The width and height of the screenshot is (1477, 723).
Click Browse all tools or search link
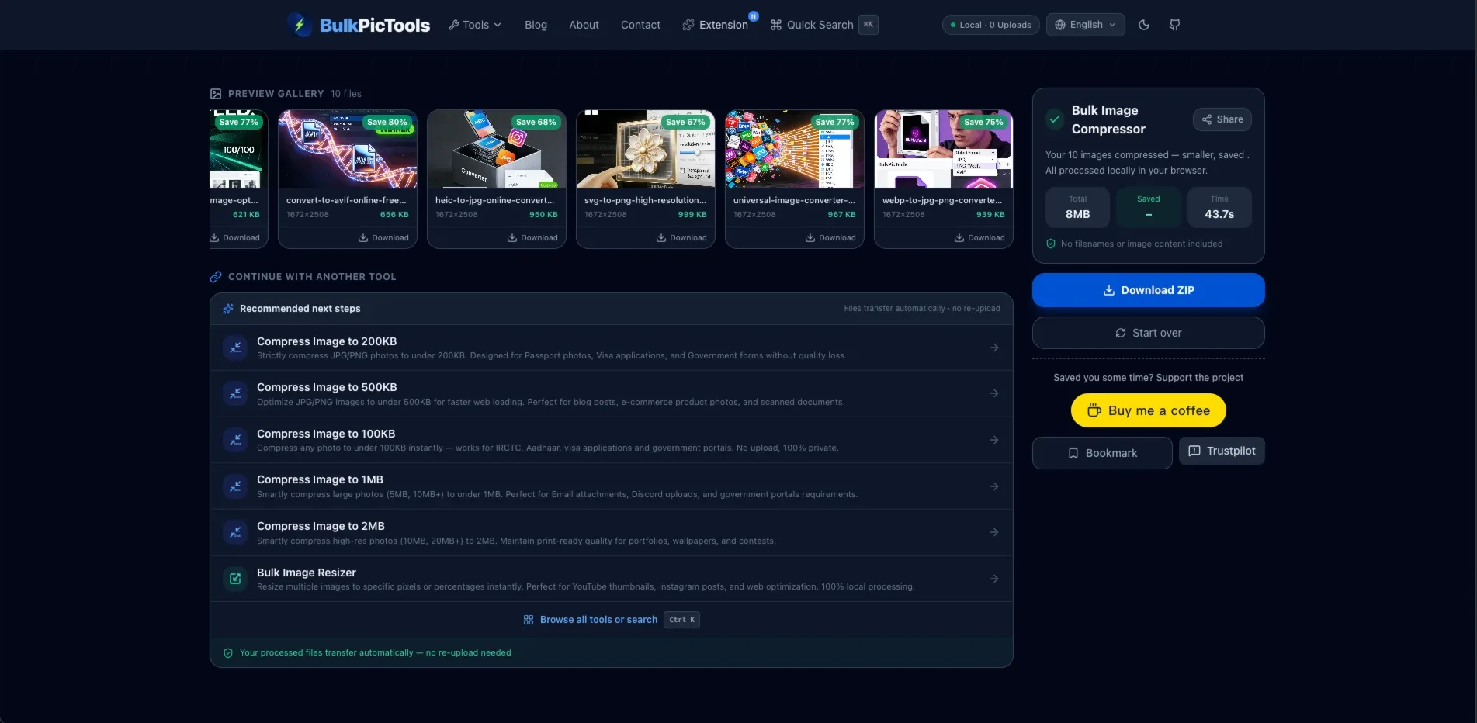click(x=598, y=620)
